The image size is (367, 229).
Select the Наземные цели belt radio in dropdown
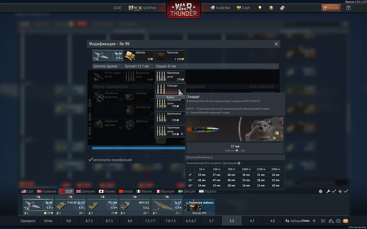pyautogui.click(x=182, y=134)
